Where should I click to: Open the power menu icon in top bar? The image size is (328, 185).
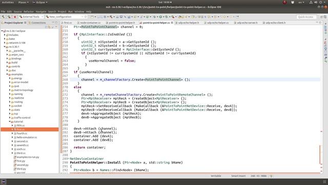click(320, 2)
